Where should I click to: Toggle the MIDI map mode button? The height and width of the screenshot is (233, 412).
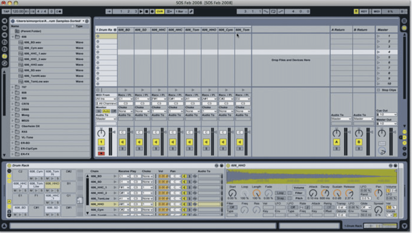click(377, 11)
